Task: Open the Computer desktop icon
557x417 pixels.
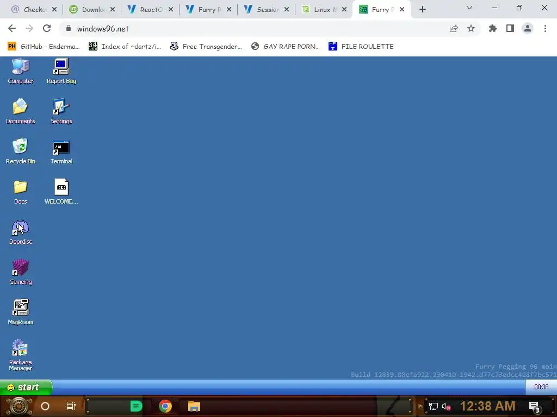Action: click(x=20, y=71)
